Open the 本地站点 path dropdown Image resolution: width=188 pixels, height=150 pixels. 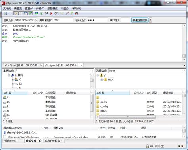92,71
